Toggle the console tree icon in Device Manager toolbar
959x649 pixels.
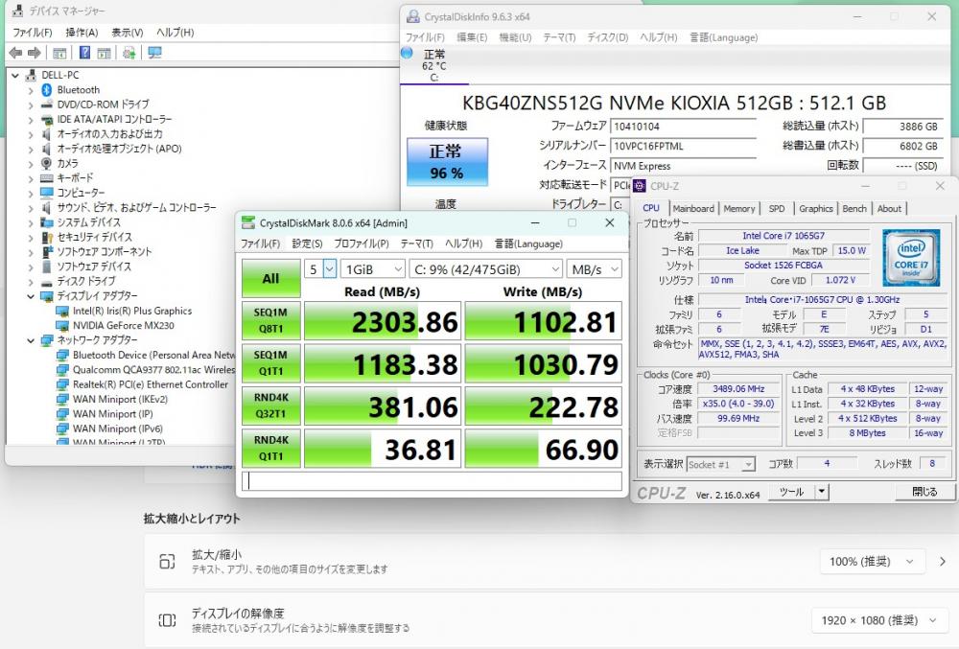click(59, 53)
